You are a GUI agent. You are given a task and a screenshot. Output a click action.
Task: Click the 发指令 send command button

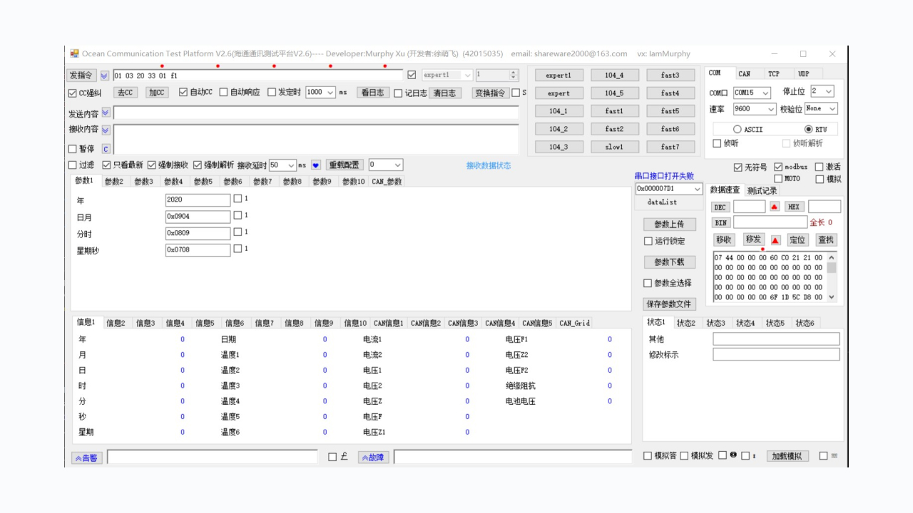(81, 76)
